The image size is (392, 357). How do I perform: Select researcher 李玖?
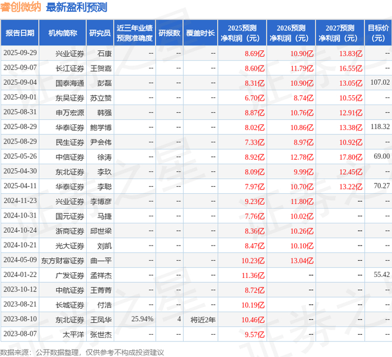point(104,171)
